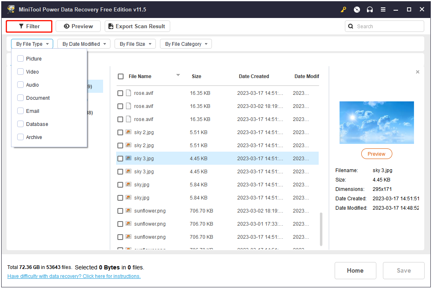Go to Home
This screenshot has height=289, width=432.
(x=355, y=271)
